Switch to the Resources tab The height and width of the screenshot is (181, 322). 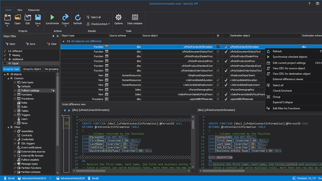(x=34, y=10)
